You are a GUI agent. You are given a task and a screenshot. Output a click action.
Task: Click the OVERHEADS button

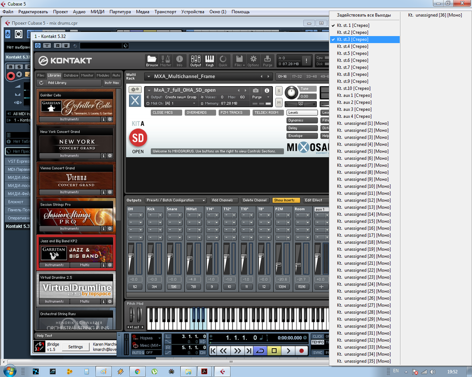click(x=200, y=113)
